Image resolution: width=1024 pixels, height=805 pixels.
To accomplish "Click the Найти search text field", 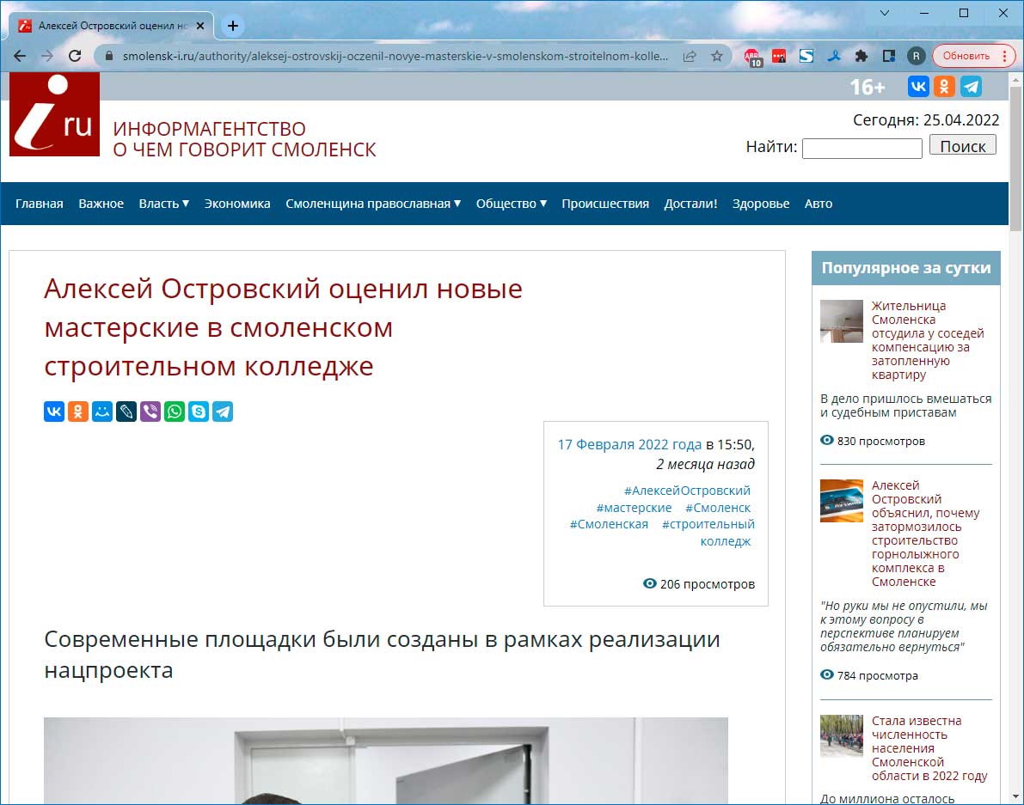I will [x=862, y=149].
